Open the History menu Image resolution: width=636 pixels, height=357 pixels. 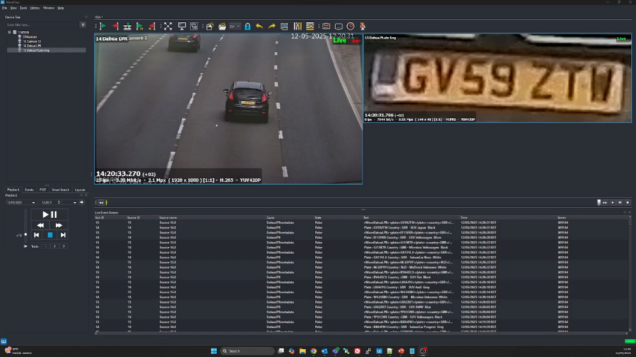click(x=35, y=8)
